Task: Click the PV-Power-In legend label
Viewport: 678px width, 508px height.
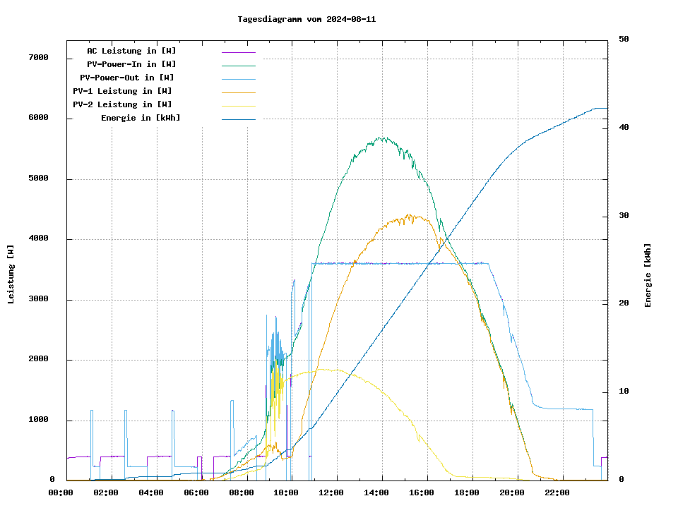Action: [x=136, y=64]
